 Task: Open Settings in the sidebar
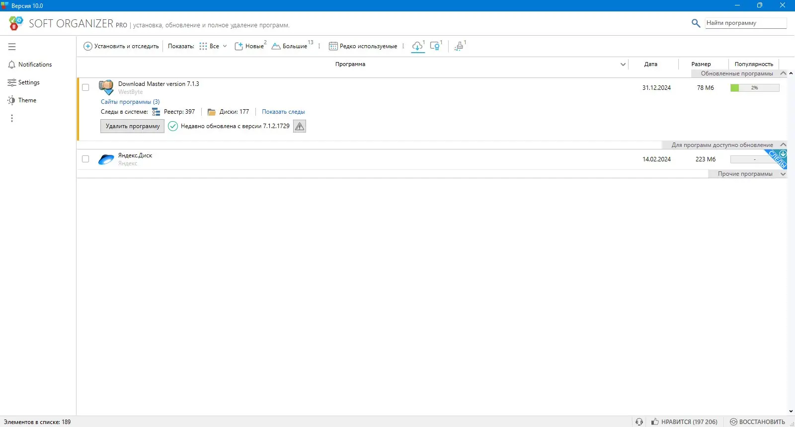[24, 82]
